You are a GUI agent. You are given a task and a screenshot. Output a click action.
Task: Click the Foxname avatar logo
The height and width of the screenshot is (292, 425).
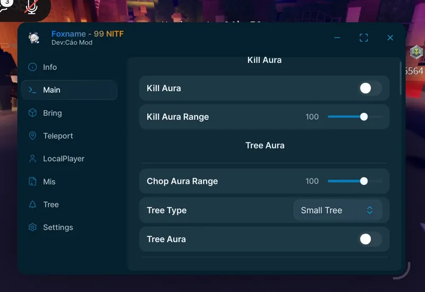(35, 38)
